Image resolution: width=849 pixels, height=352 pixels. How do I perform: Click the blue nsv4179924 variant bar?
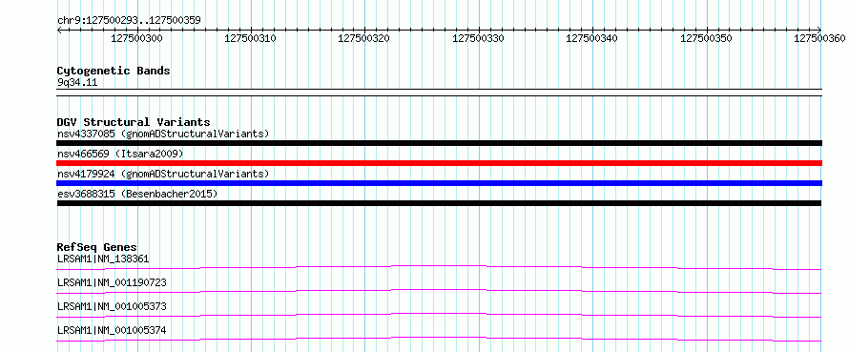pos(439,183)
